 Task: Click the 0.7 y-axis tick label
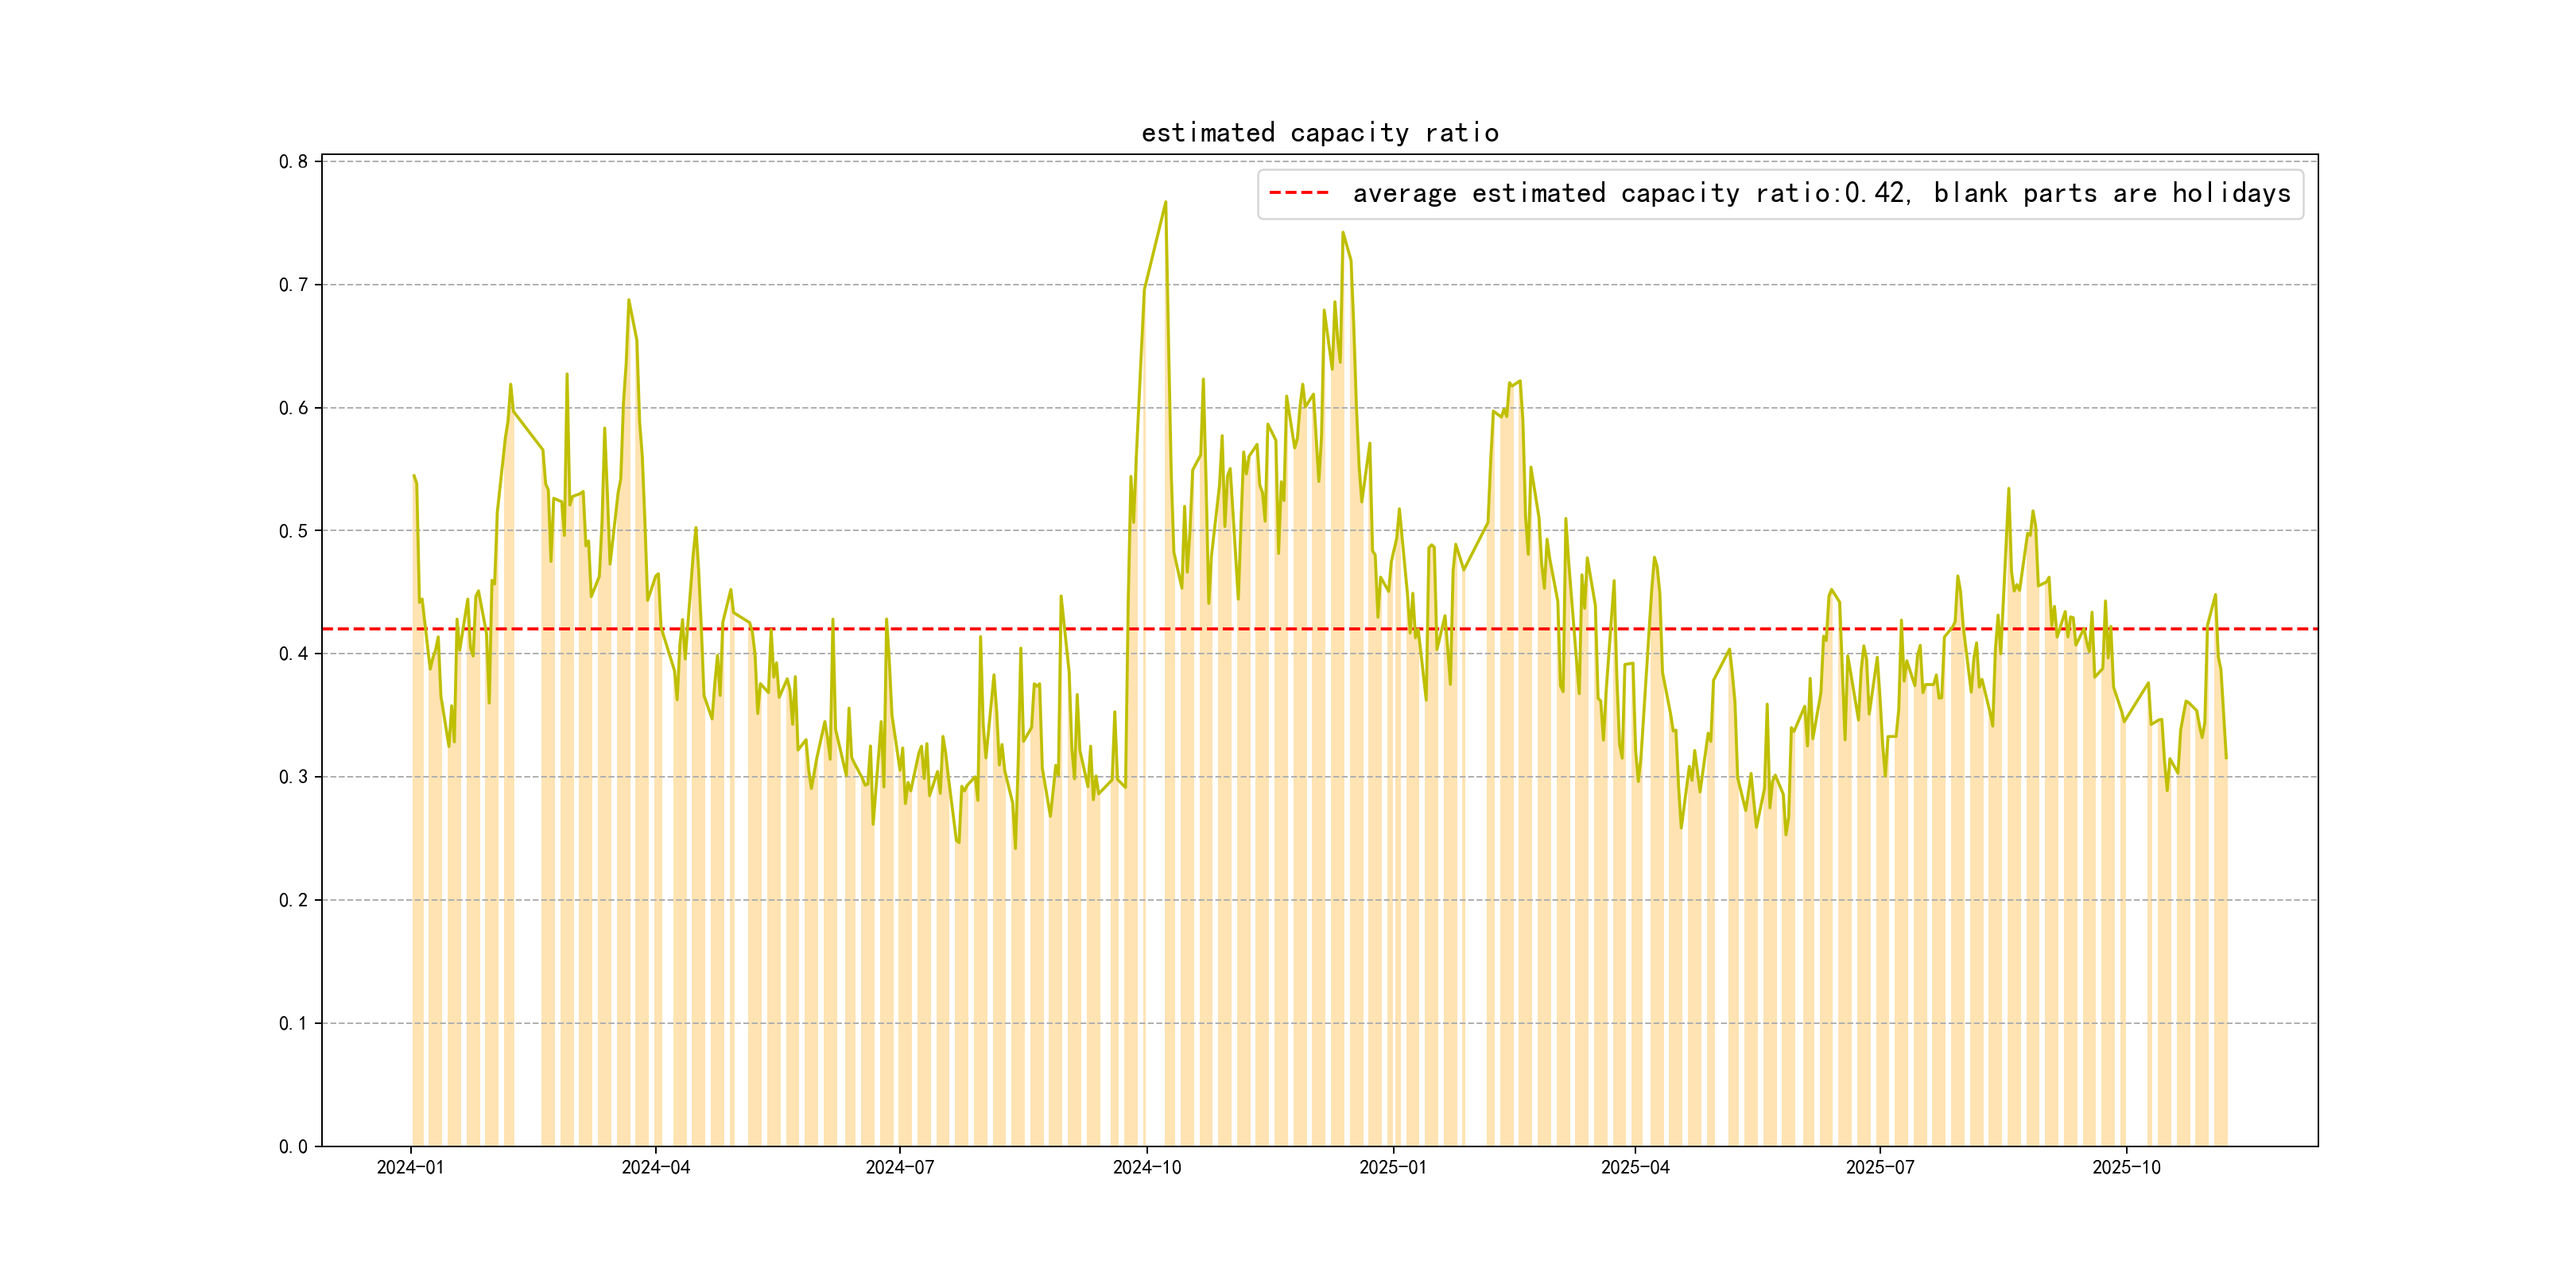(x=293, y=285)
